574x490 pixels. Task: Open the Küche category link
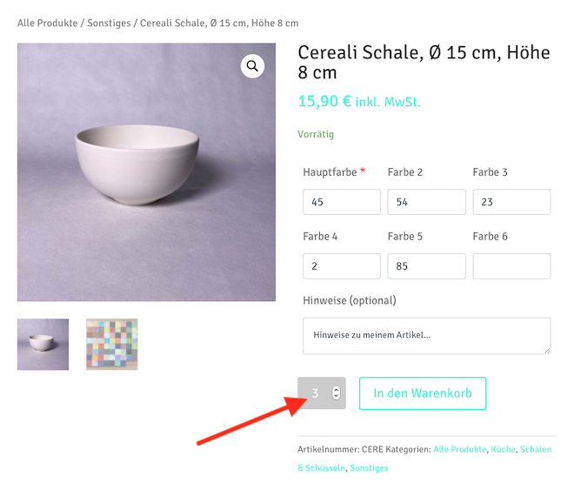(x=503, y=449)
